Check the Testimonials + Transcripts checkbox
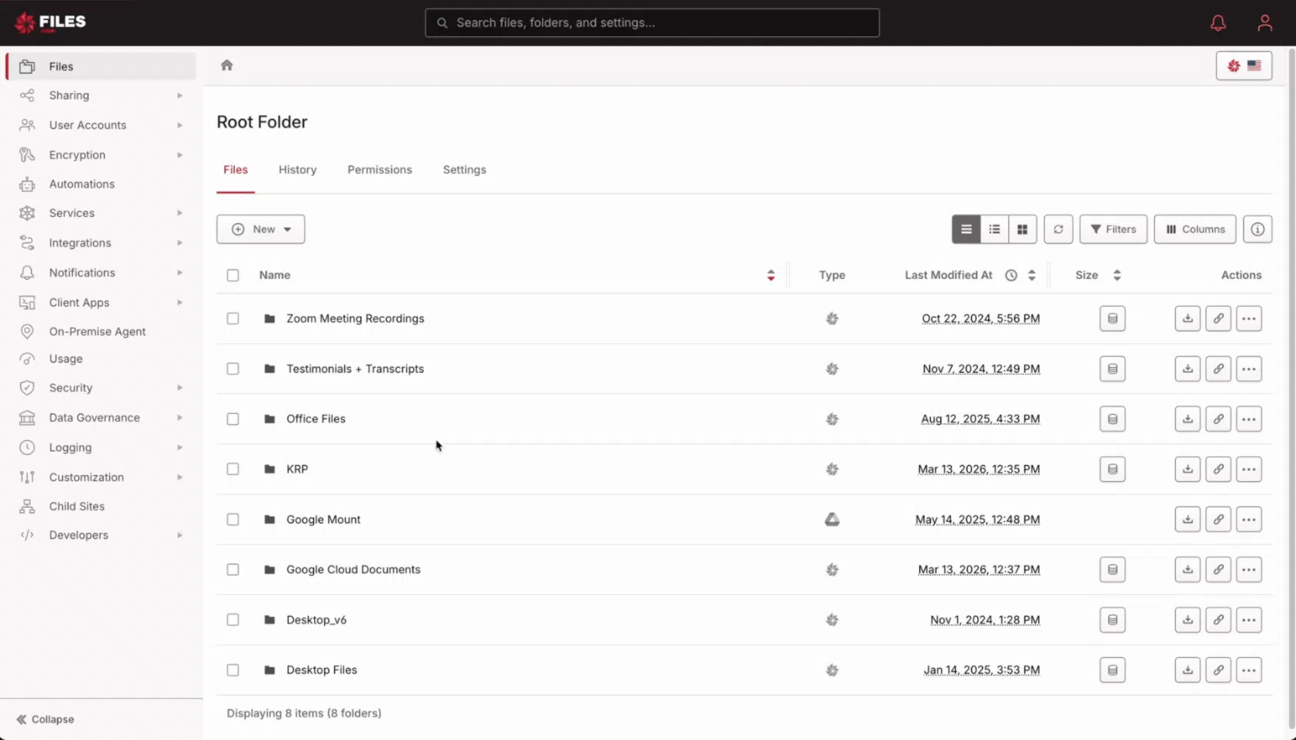The height and width of the screenshot is (740, 1296). (x=233, y=369)
